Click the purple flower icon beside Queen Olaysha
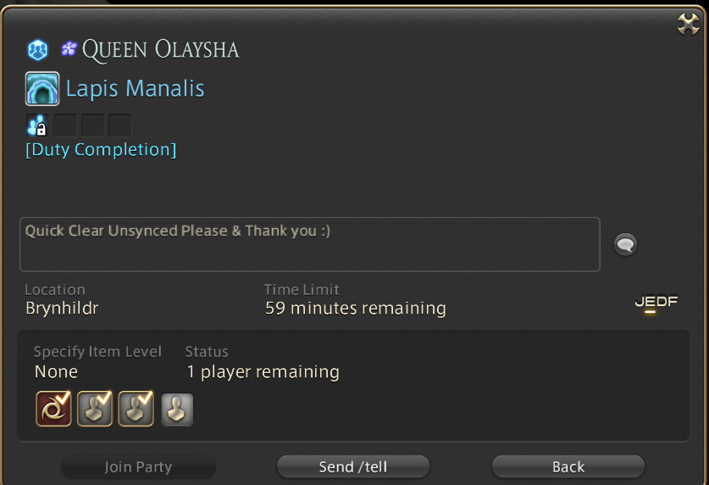709x485 pixels. [x=69, y=48]
